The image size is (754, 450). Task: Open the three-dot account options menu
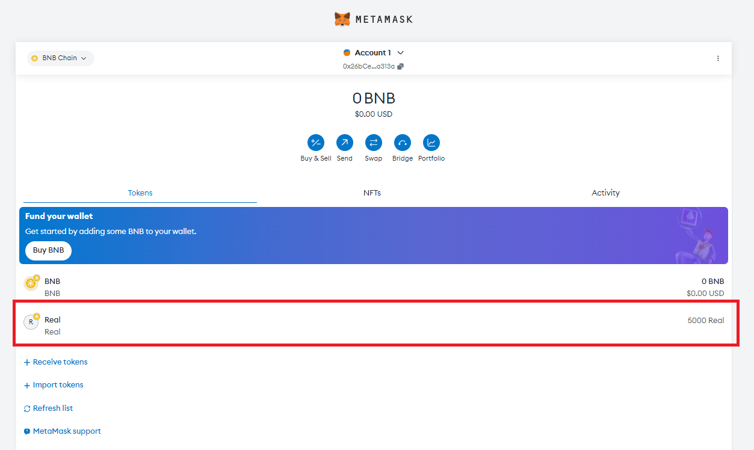pos(718,58)
